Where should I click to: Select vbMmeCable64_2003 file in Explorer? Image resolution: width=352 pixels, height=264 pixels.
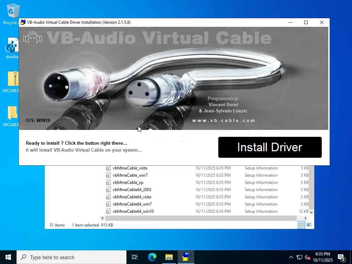tap(132, 190)
